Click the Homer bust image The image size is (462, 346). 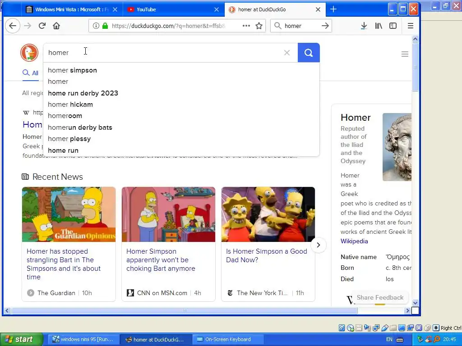pyautogui.click(x=397, y=147)
